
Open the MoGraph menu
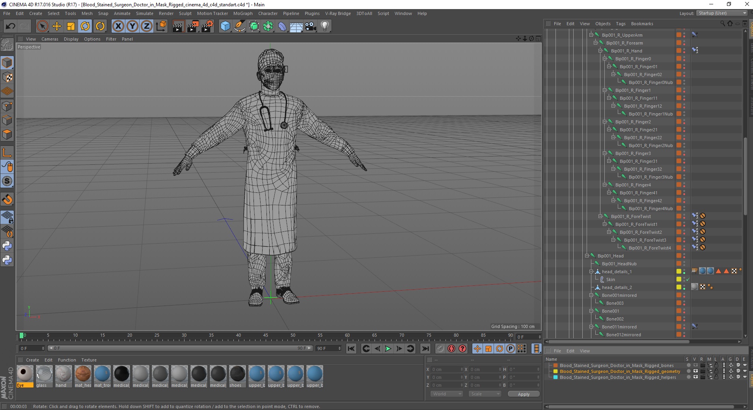pyautogui.click(x=243, y=13)
